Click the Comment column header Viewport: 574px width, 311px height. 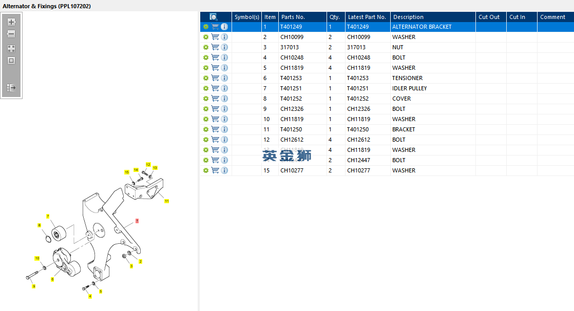(x=556, y=17)
